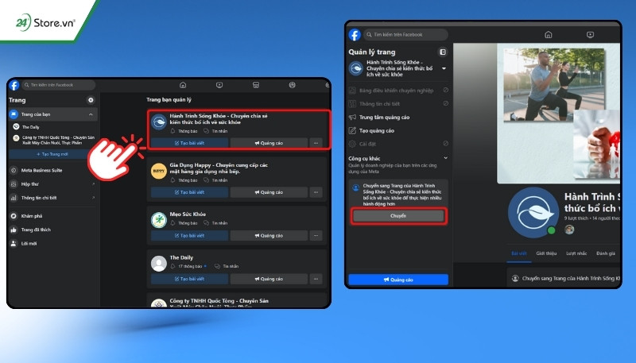This screenshot has height=363, width=636.
Task: Click Tìm kiếm trên Facebook search box on right
Action: coord(405,35)
